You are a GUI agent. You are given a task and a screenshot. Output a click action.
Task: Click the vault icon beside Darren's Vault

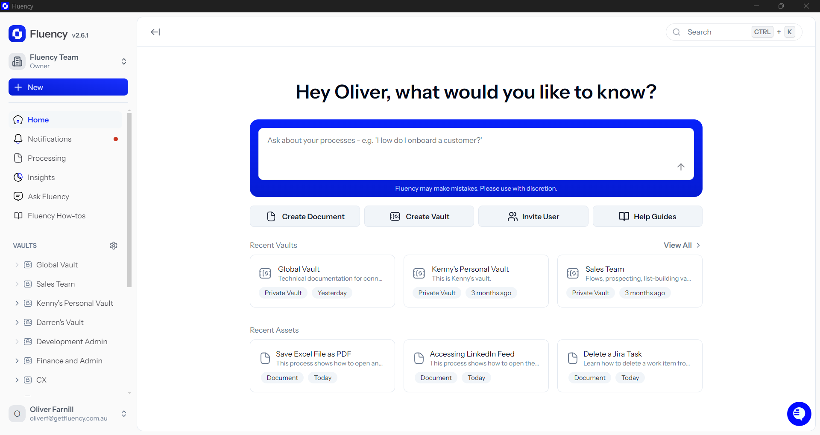[28, 322]
